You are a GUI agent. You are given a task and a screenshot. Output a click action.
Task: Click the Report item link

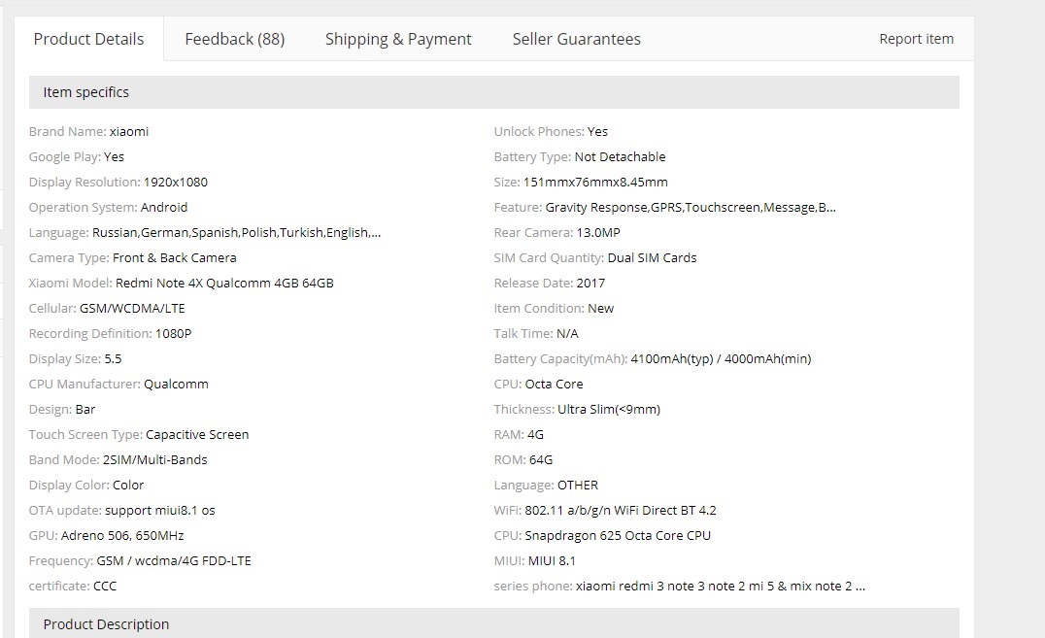click(x=916, y=39)
